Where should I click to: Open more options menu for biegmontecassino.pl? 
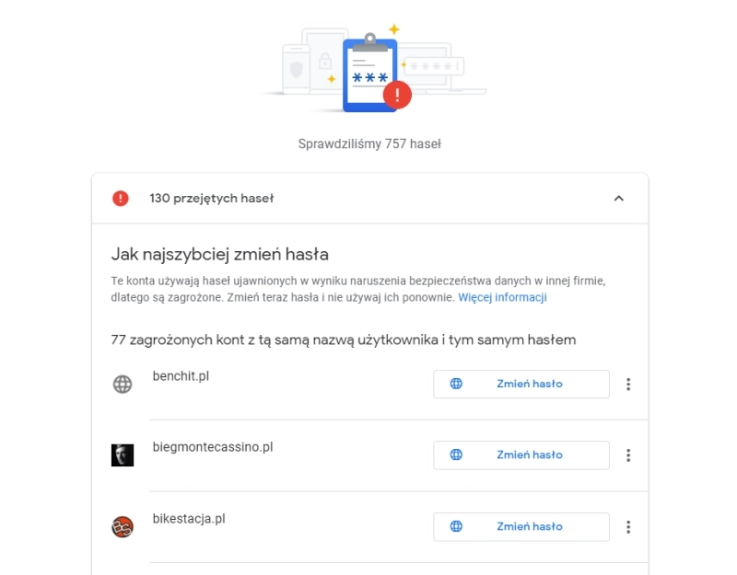pos(628,454)
